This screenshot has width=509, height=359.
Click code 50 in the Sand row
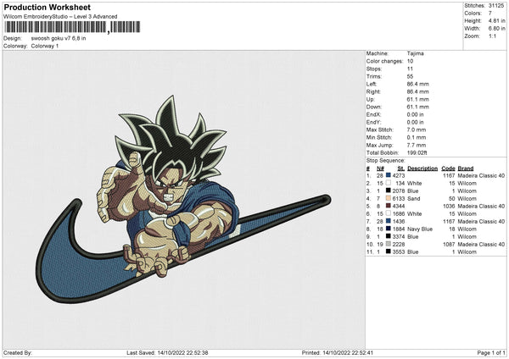(452, 198)
